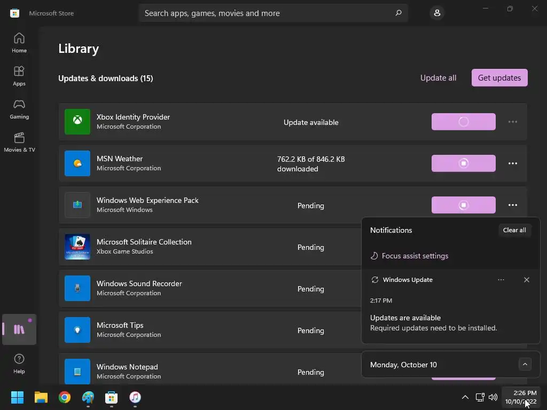The height and width of the screenshot is (410, 547).
Task: Select Microsoft Solitaire Collection title
Action: coord(144,242)
